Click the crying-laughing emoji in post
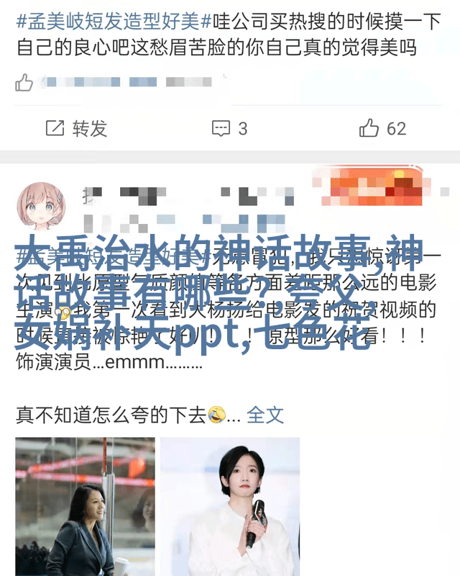This screenshot has width=460, height=576. click(217, 415)
